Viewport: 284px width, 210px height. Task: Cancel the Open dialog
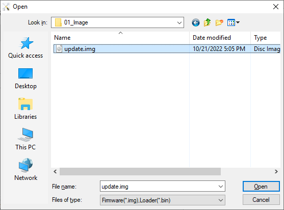(261, 200)
